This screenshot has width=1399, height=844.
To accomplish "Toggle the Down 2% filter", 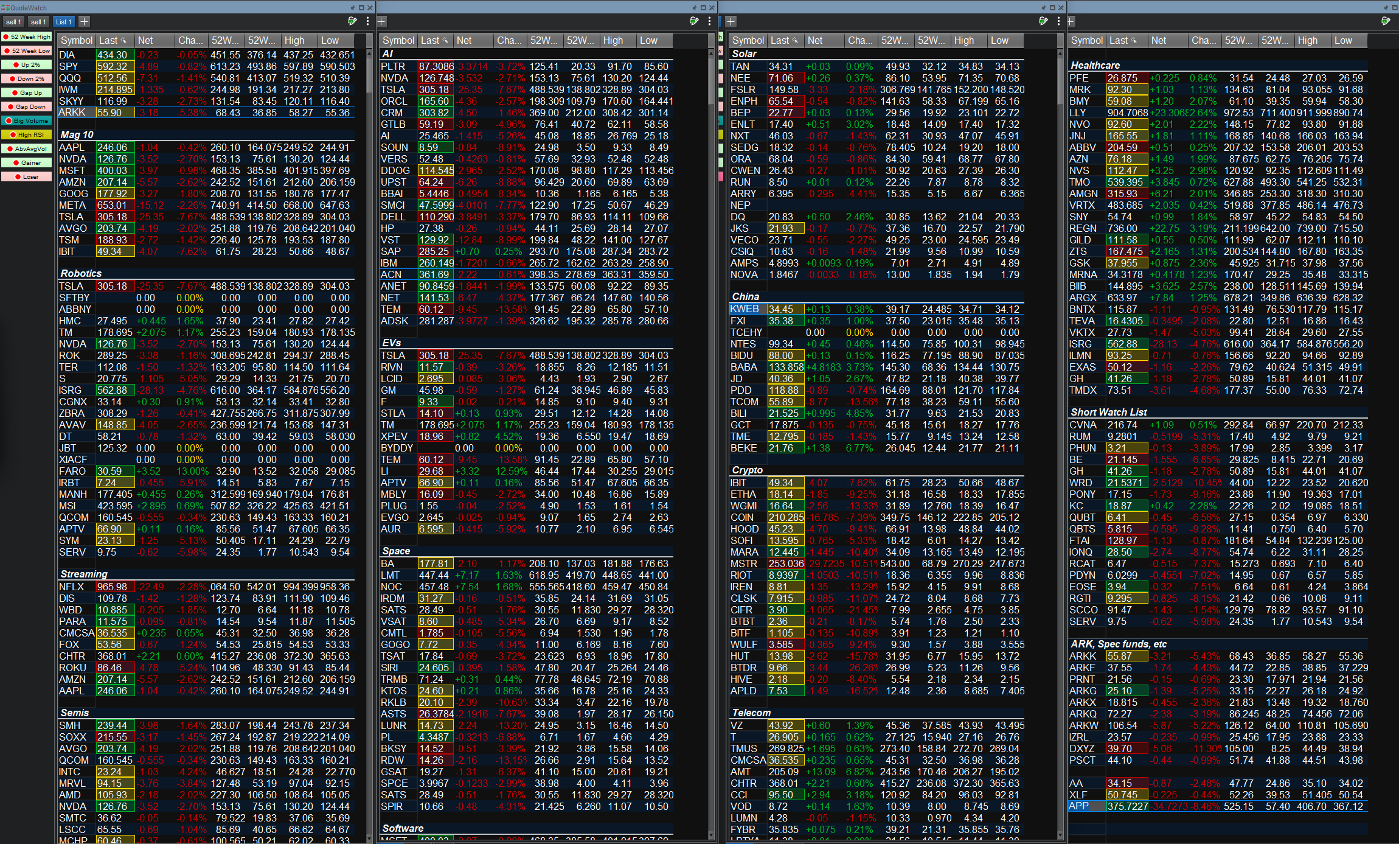I will (27, 79).
